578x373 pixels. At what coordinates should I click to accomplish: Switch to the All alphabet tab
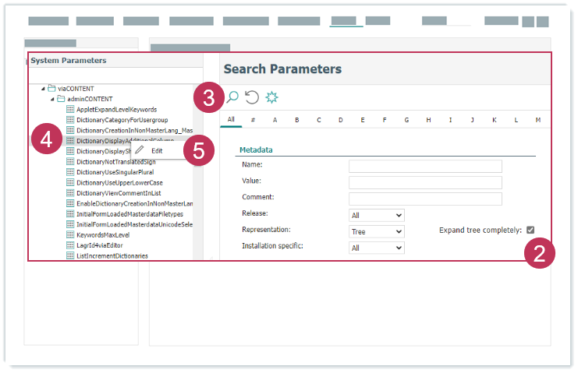231,120
